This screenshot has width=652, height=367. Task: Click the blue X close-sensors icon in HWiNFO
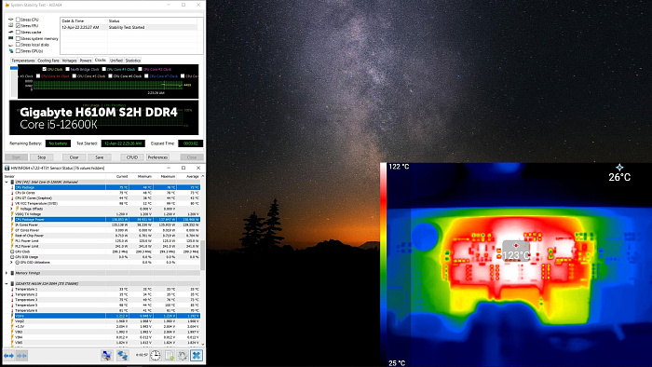tap(197, 356)
